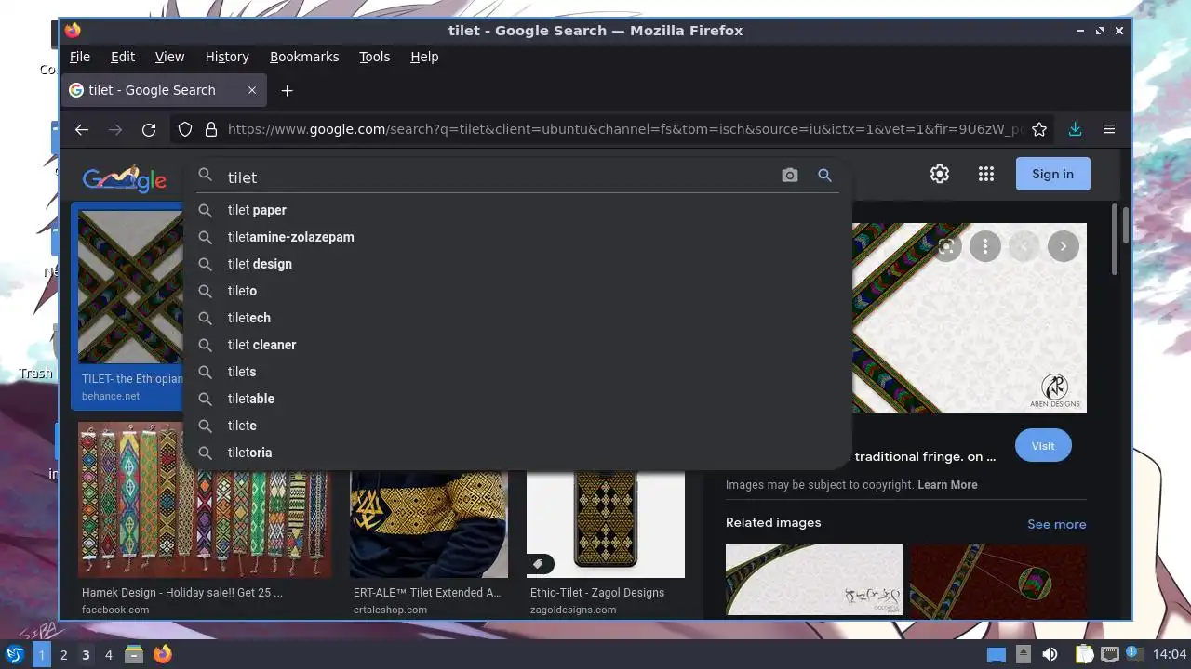Open the File menu
This screenshot has width=1191, height=669.
[80, 57]
